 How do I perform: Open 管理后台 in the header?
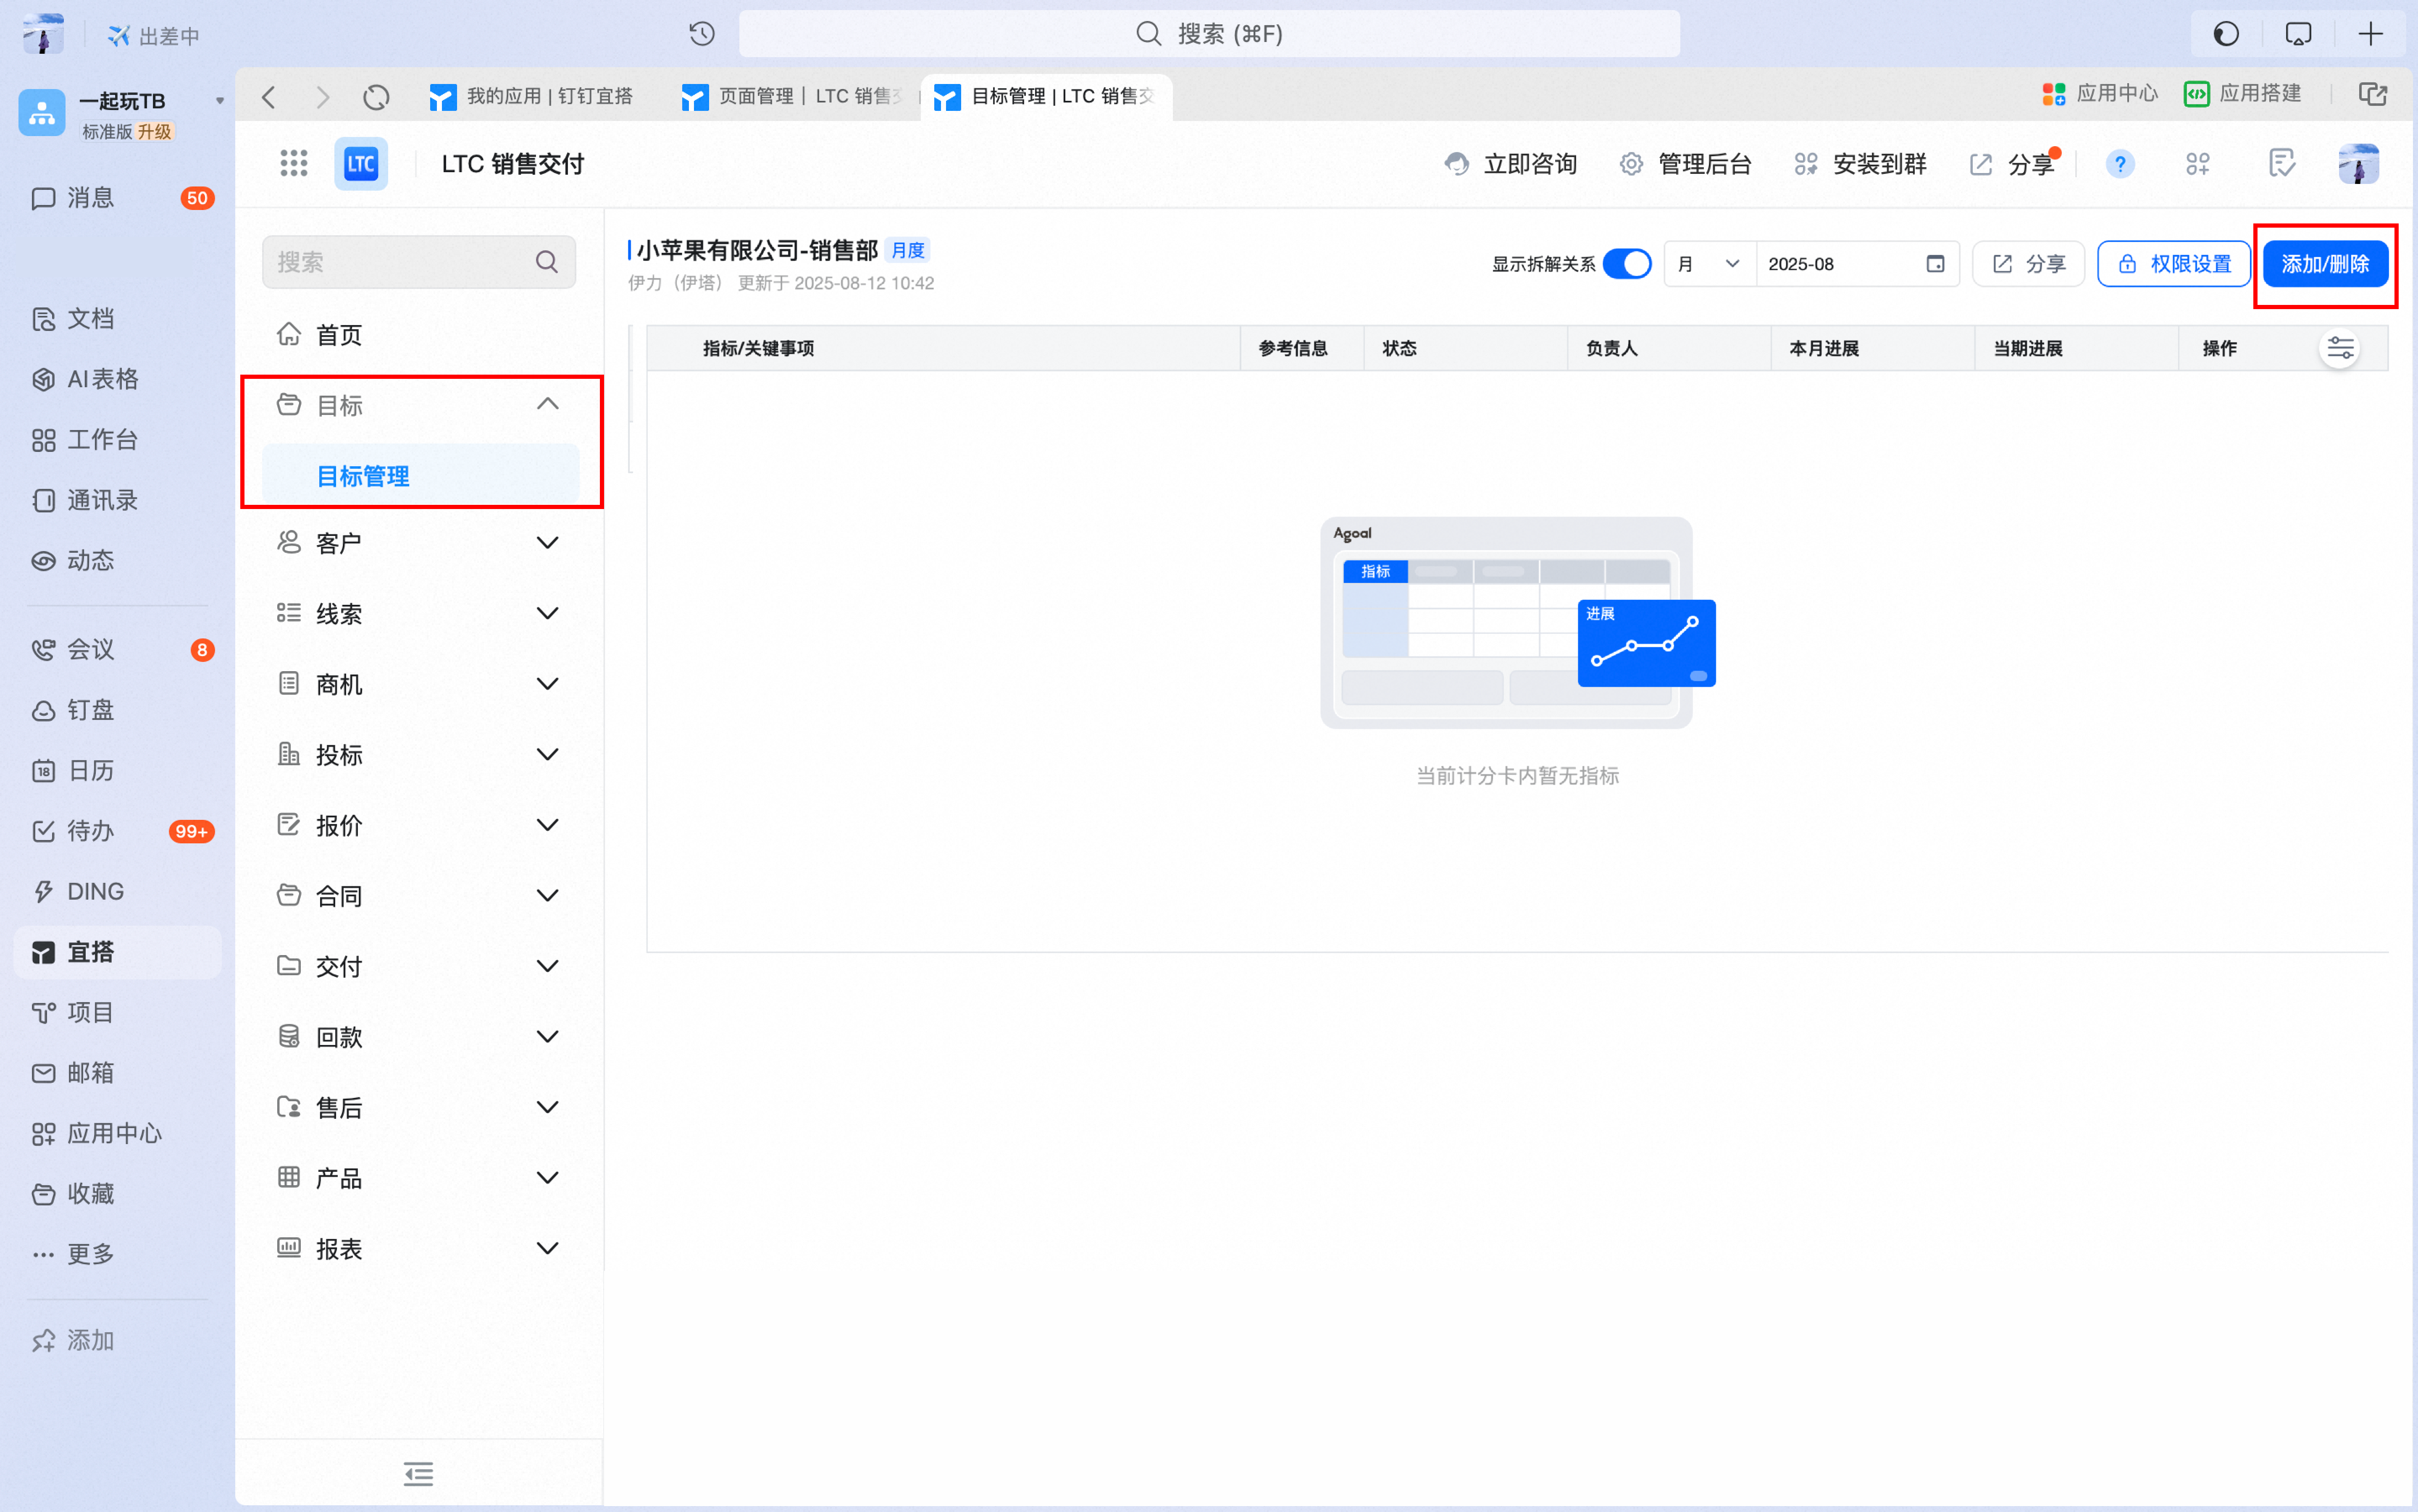coord(1686,164)
